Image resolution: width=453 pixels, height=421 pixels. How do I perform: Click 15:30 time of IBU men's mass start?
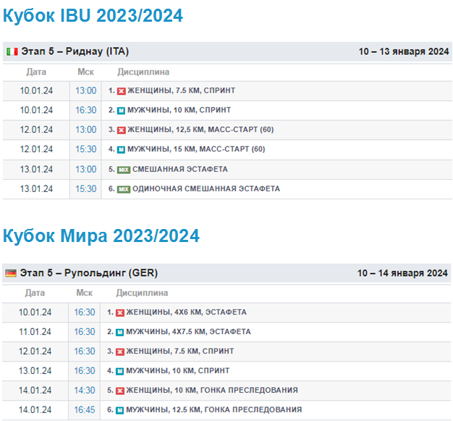[86, 149]
